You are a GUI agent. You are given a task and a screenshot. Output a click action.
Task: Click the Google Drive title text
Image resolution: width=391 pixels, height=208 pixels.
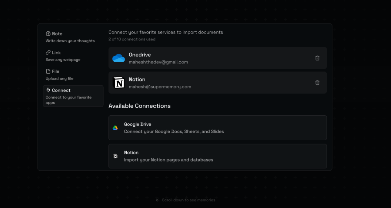pyautogui.click(x=138, y=124)
